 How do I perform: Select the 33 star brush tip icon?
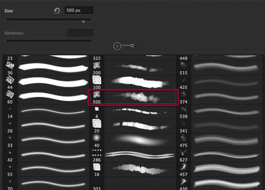tap(10, 138)
